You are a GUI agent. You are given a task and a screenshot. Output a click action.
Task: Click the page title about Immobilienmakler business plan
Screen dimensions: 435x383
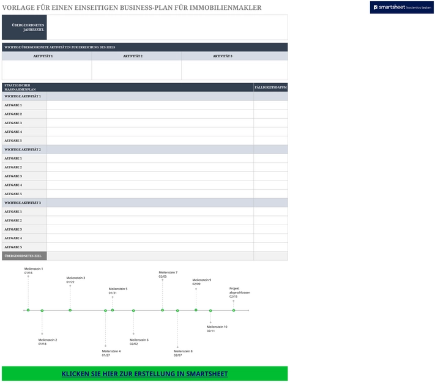(x=132, y=7)
